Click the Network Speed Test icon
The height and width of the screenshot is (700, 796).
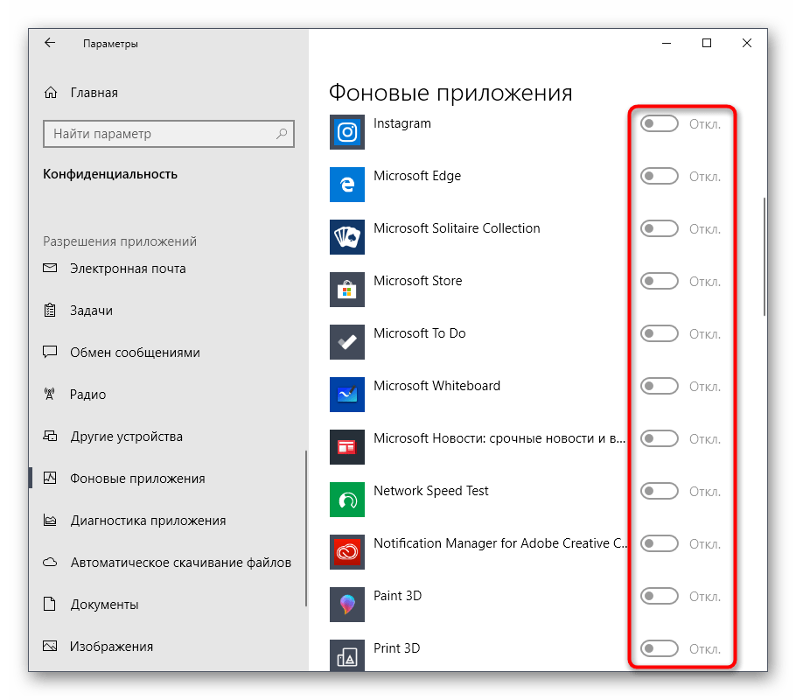pyautogui.click(x=346, y=500)
